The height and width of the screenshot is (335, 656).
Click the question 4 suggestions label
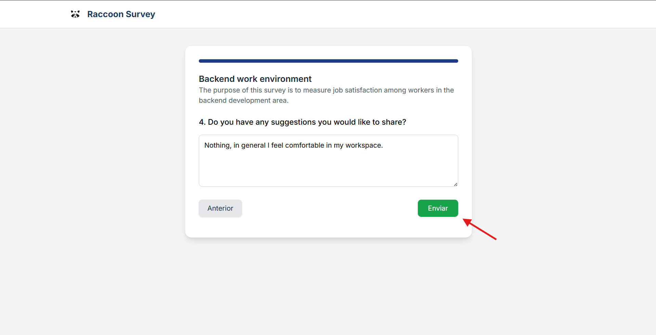[303, 122]
